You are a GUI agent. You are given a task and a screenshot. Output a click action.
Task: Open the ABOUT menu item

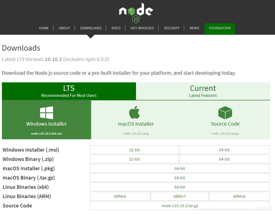[x=64, y=28]
